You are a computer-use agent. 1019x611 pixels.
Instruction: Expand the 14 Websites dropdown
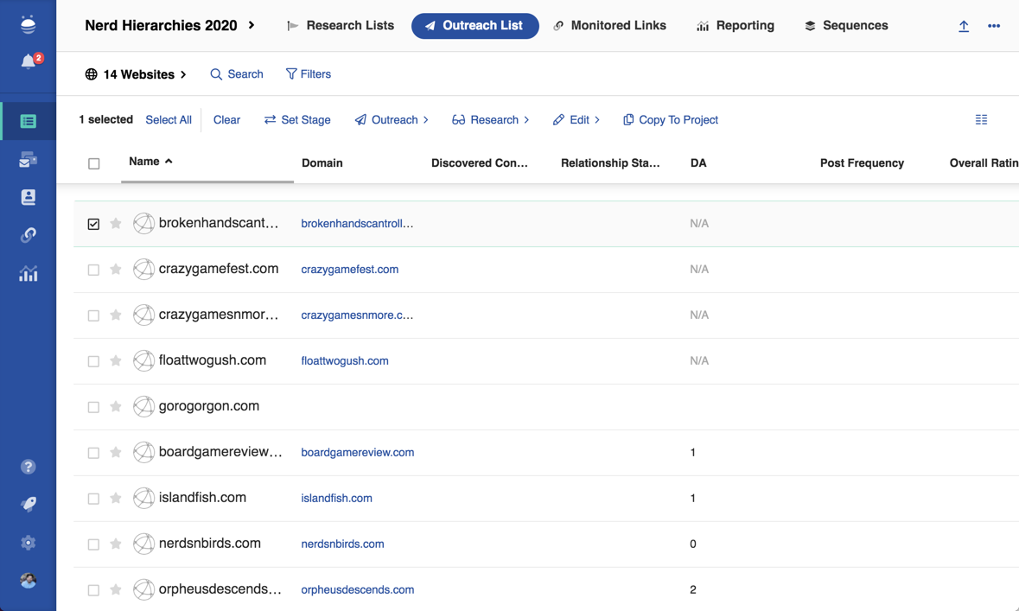(136, 74)
